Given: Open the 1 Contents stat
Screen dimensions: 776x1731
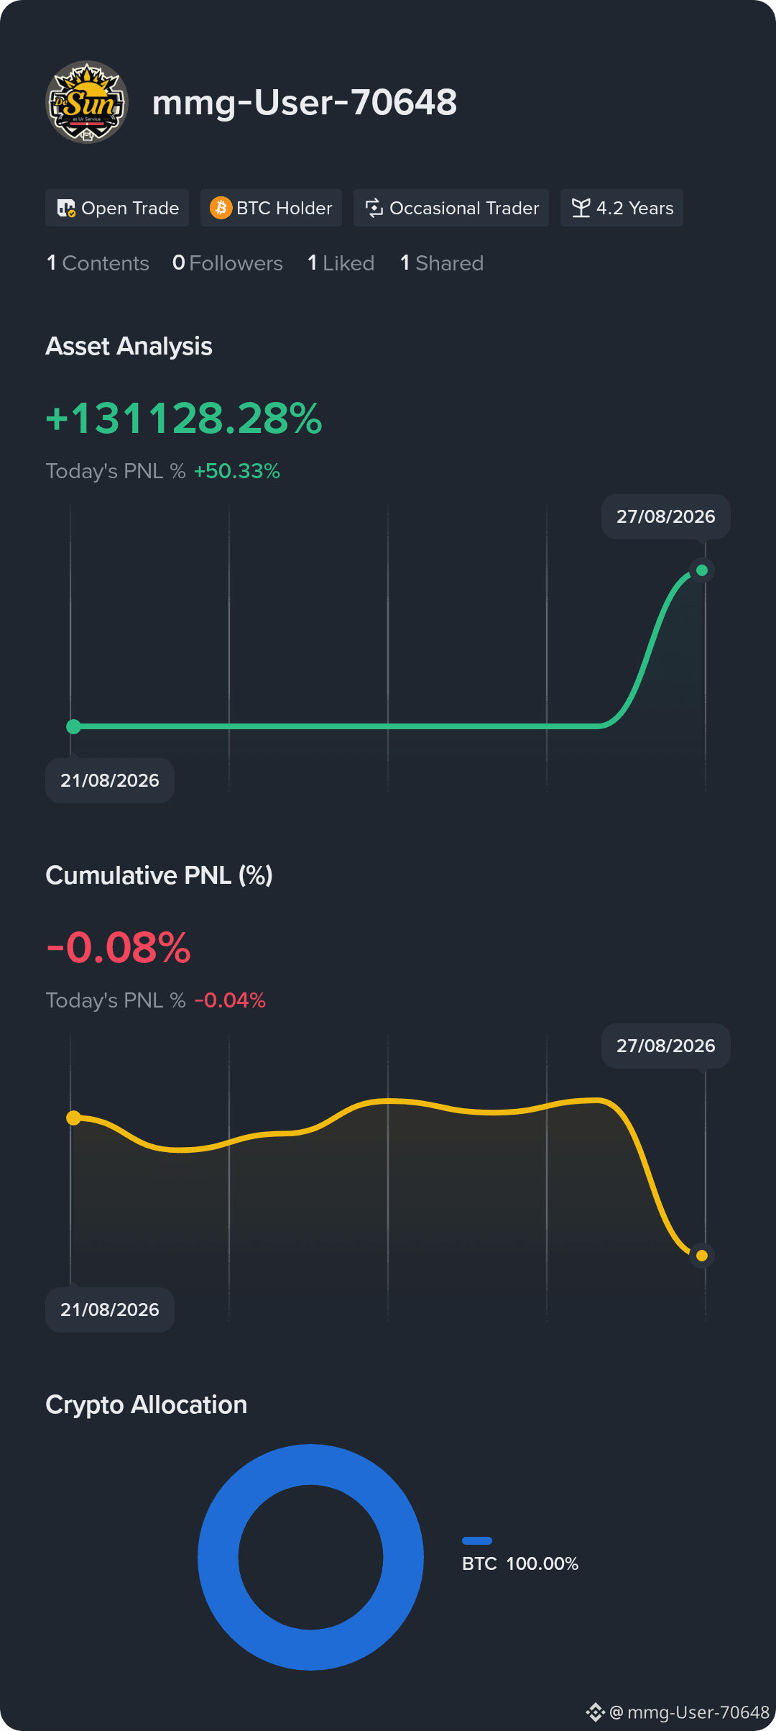Looking at the screenshot, I should [x=98, y=263].
